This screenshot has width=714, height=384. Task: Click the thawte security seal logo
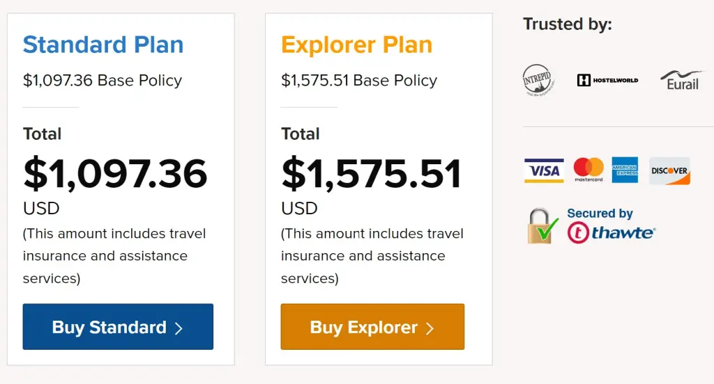pos(611,232)
